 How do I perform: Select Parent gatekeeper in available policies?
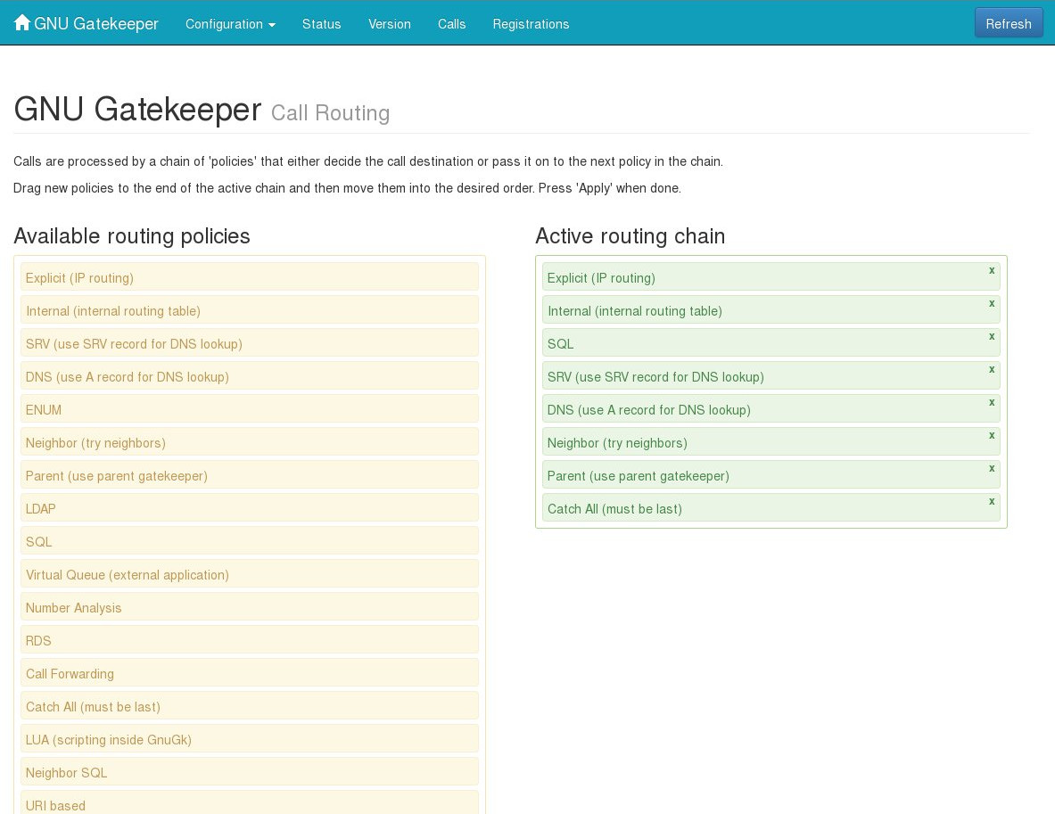(250, 475)
